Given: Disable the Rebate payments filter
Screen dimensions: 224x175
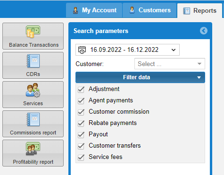Looking at the screenshot, I should [x=81, y=124].
